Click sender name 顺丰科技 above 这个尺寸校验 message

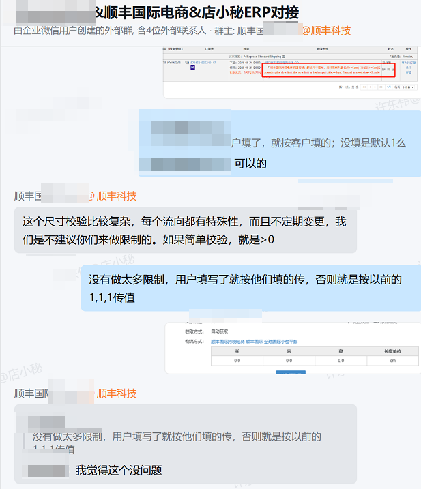coord(117,196)
